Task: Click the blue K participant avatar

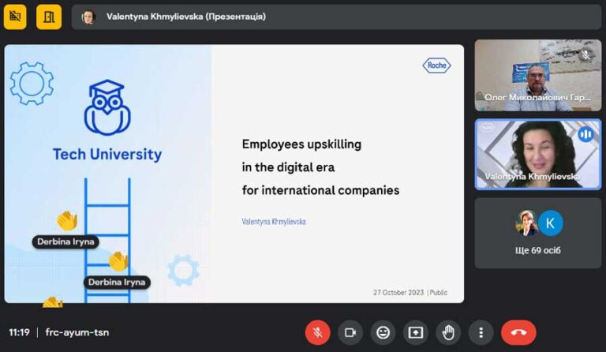Action: coord(550,223)
